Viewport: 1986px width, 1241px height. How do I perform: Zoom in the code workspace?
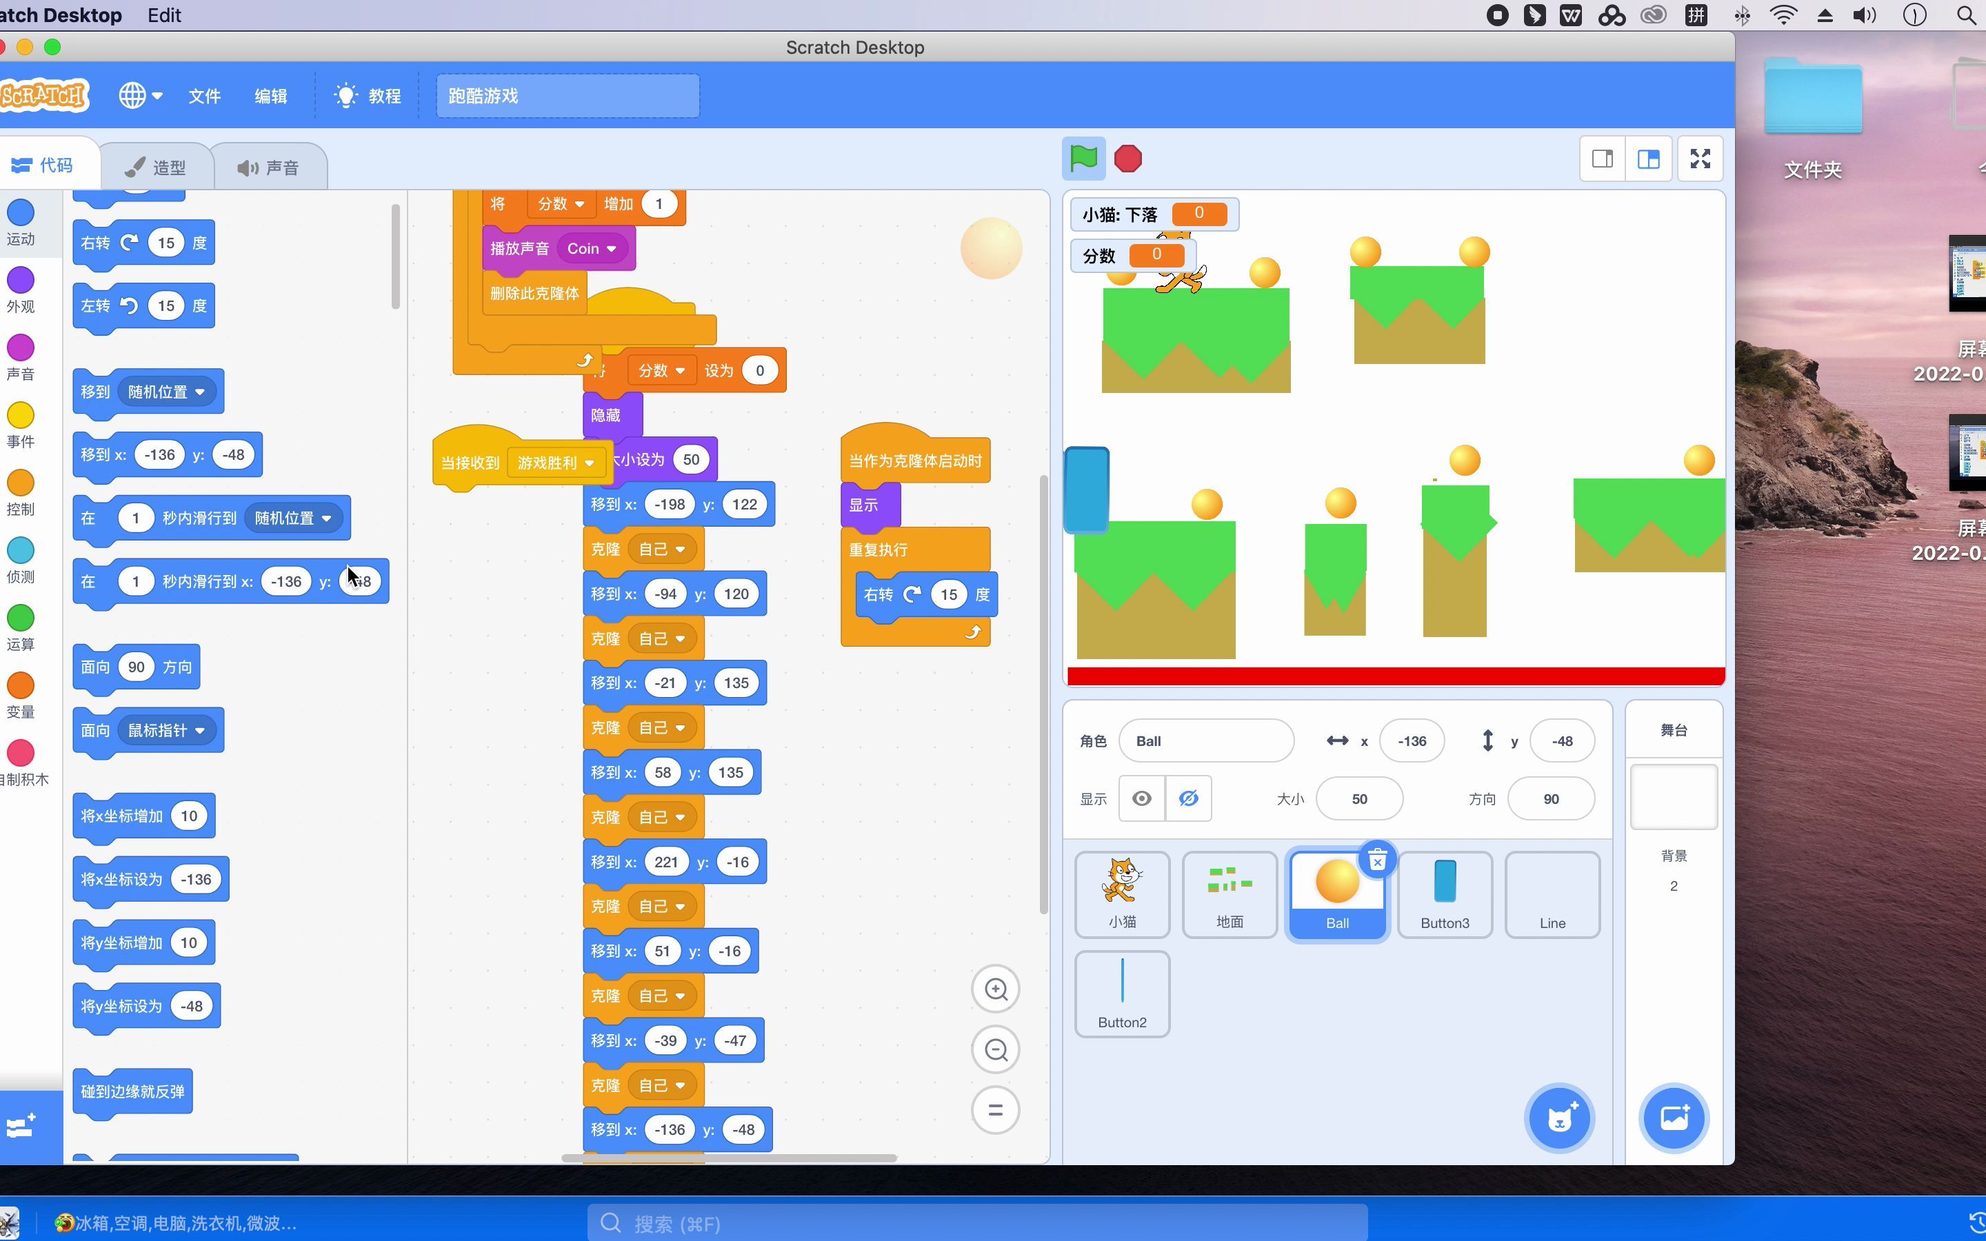(996, 989)
